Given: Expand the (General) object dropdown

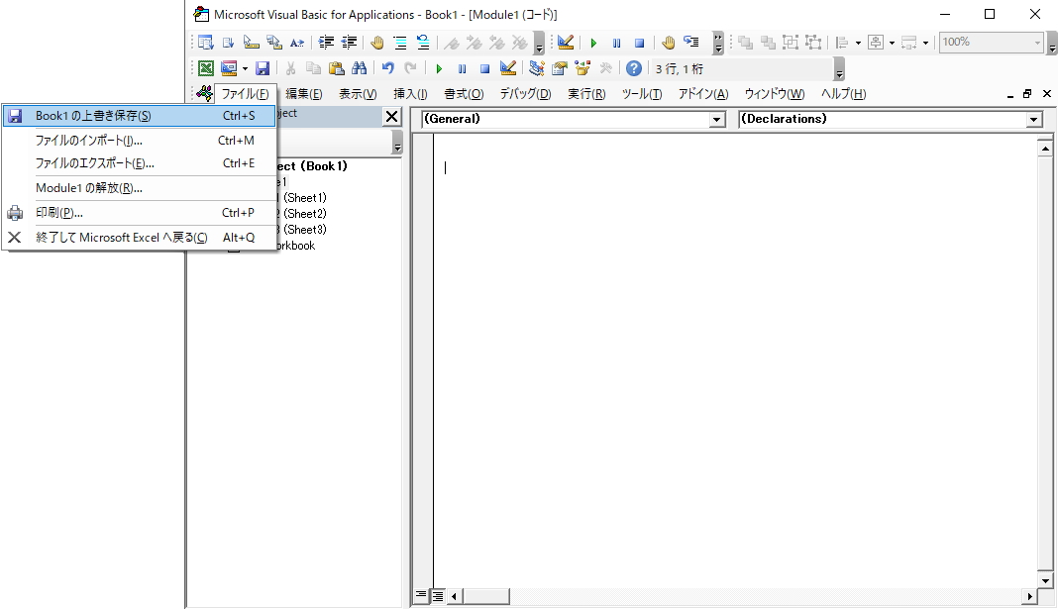Looking at the screenshot, I should coord(716,120).
